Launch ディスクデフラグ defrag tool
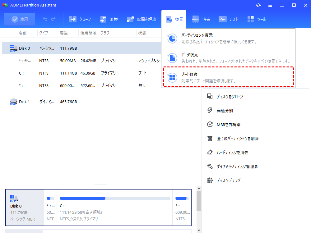The width and height of the screenshot is (311, 233). [228, 180]
